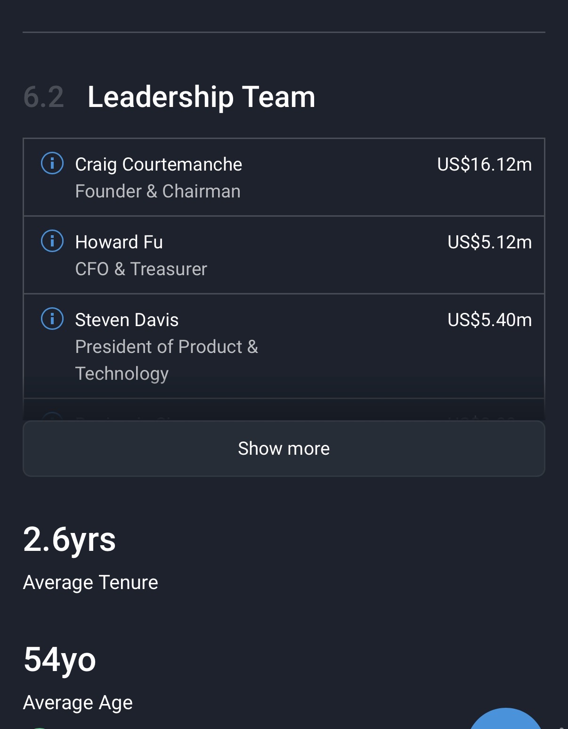Image resolution: width=568 pixels, height=729 pixels.
Task: Select the Average Age label
Action: [78, 703]
